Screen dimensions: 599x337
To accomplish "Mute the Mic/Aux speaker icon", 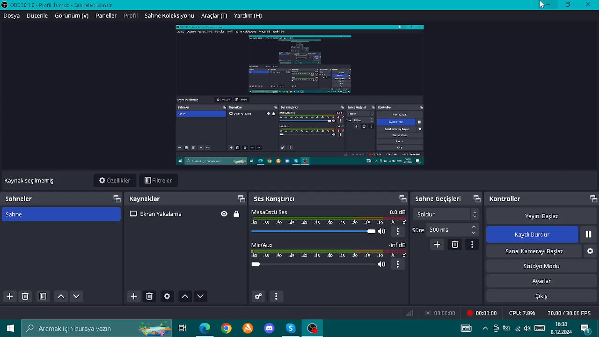I will [x=381, y=264].
